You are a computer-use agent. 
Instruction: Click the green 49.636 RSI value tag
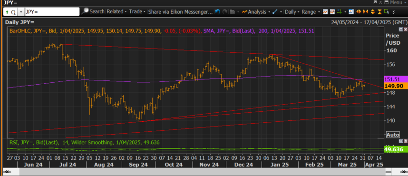[396, 149]
